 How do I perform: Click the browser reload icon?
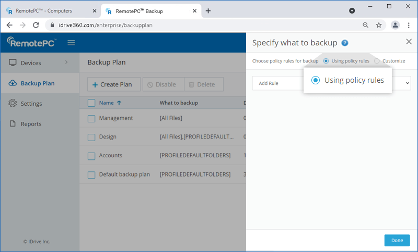36,25
